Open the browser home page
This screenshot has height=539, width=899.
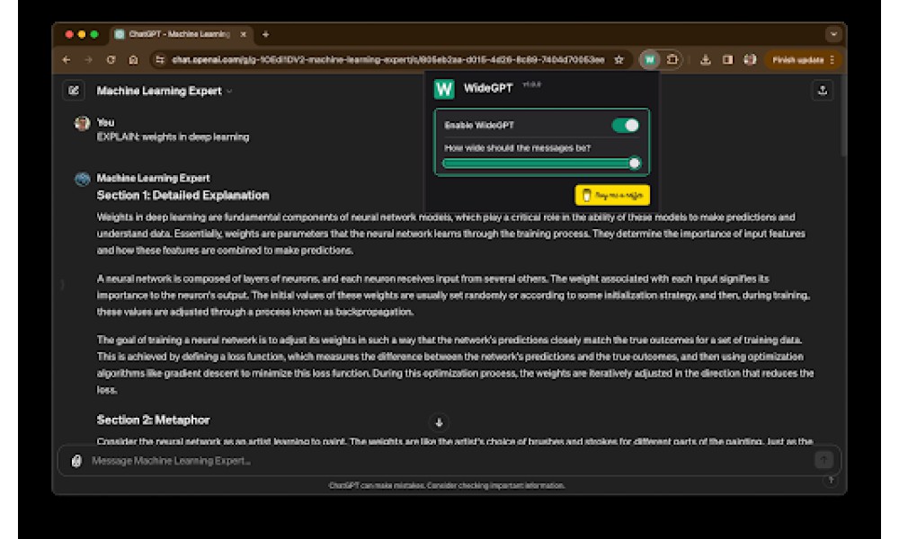[133, 59]
